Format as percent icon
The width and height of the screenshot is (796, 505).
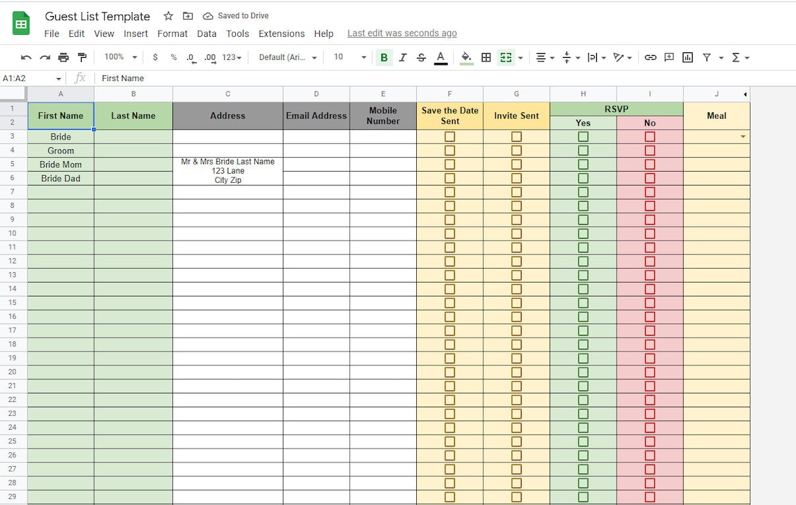point(174,57)
